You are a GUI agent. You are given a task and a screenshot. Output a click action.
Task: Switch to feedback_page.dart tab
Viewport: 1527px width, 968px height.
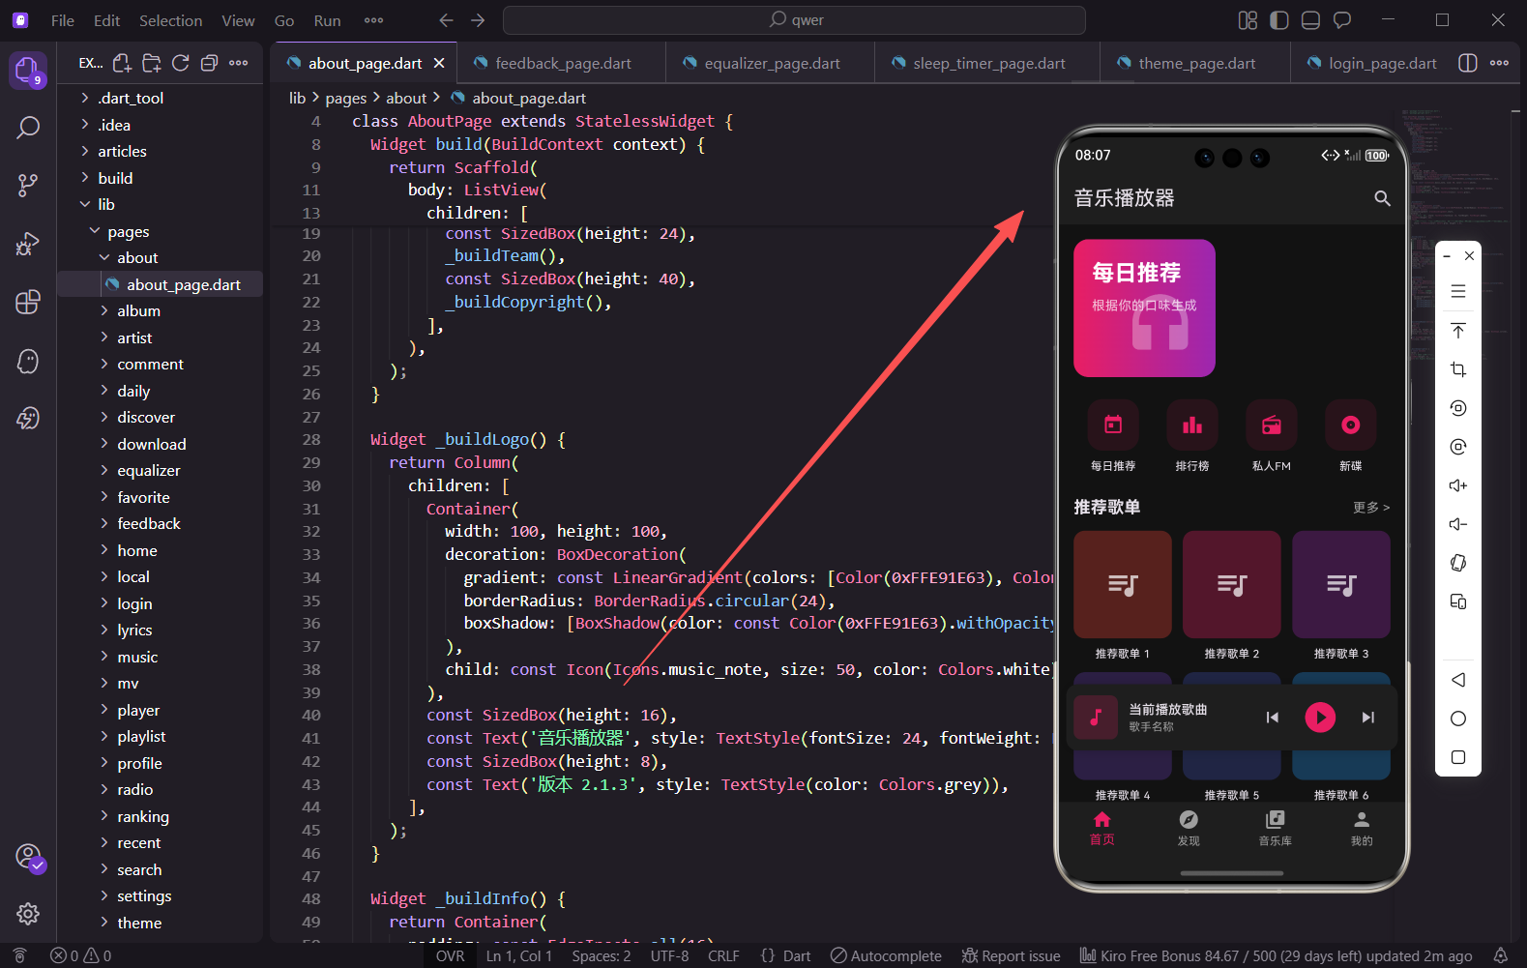(561, 63)
